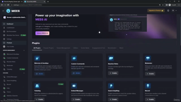Open Ticketing in the sidebar
This screenshot has height=102, width=181.
[x=14, y=69]
